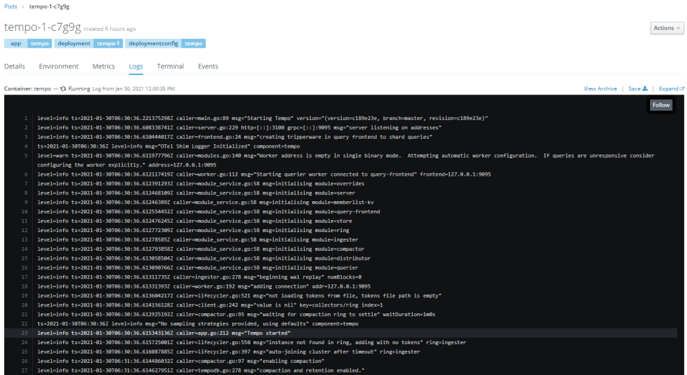
Task: Select highlighted log line 'Tempo started'
Action: tap(173, 333)
